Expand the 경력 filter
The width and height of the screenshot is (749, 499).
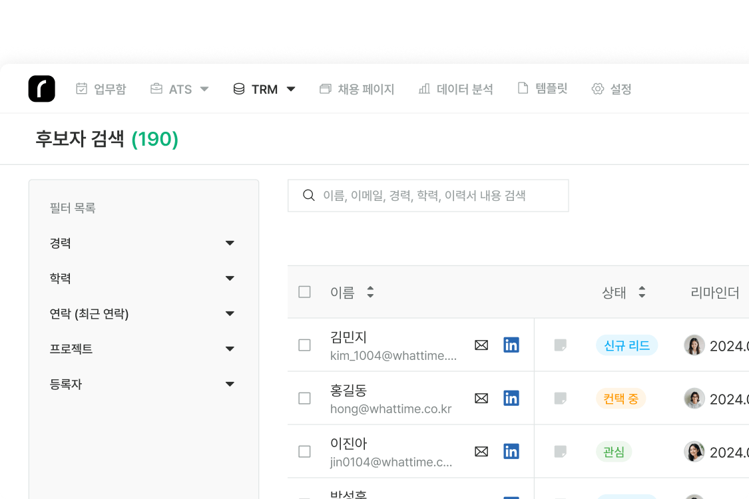coord(230,244)
